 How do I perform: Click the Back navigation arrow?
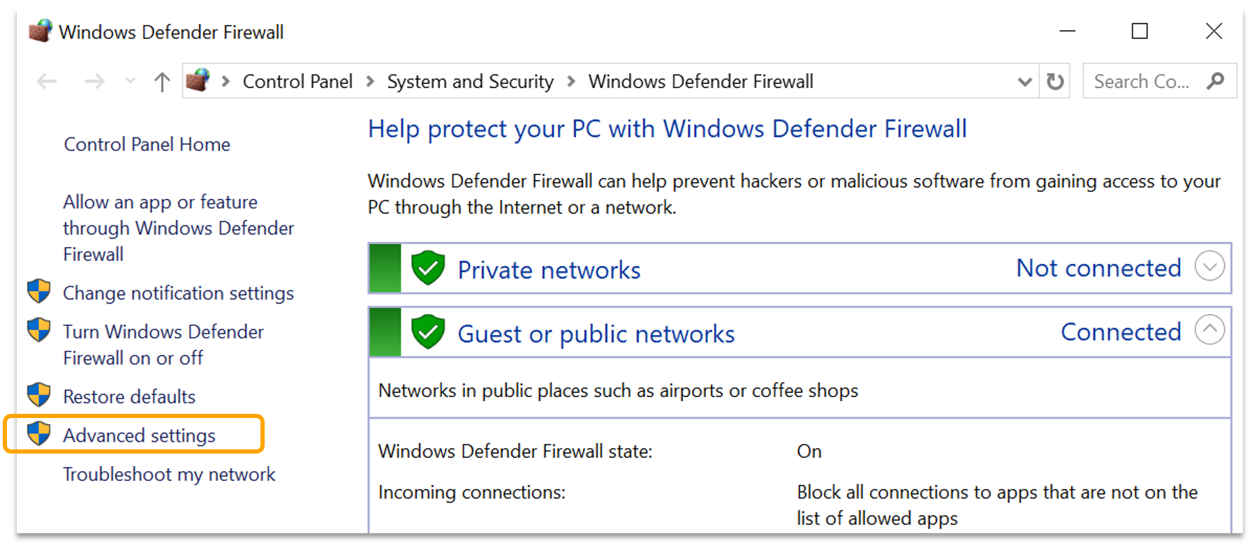[47, 82]
